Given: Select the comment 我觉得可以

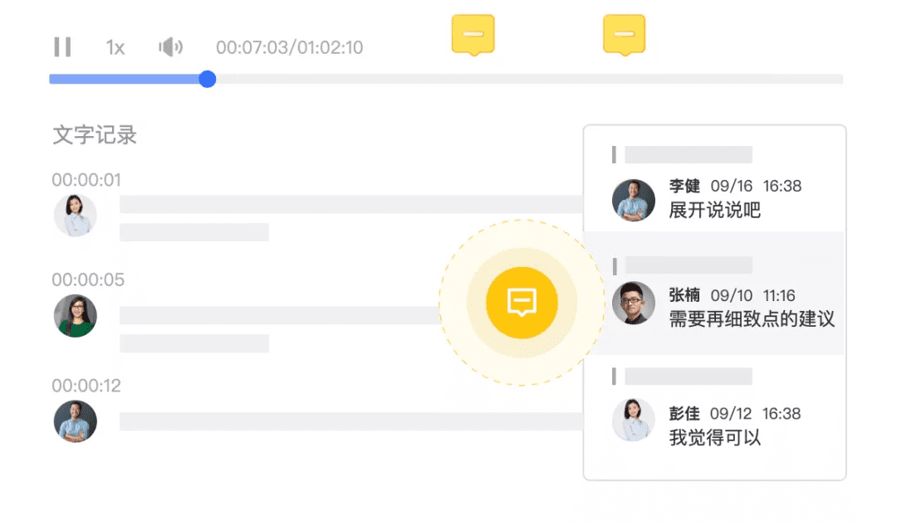Looking at the screenshot, I should [x=714, y=438].
